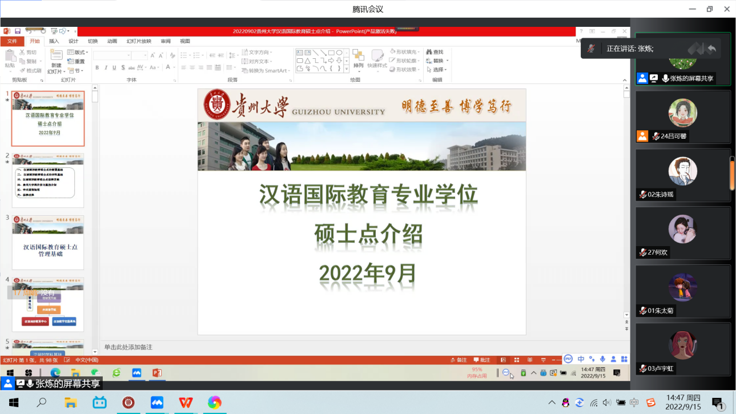736x414 pixels.
Task: Select slide 3 thumbnail in panel
Action: [48, 242]
